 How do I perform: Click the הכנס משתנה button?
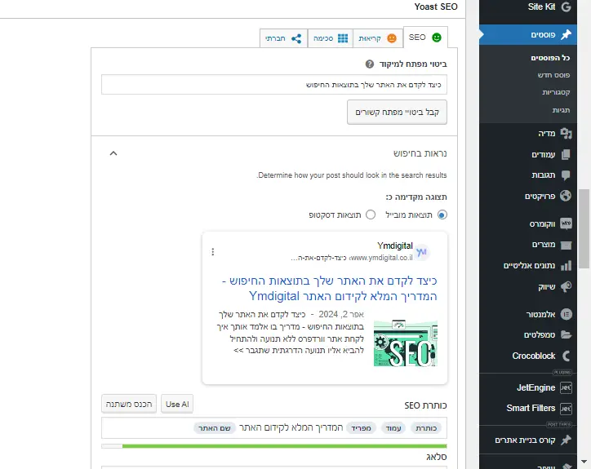point(129,405)
